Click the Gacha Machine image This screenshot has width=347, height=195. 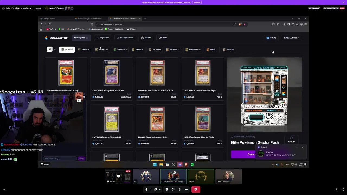[x=264, y=95]
